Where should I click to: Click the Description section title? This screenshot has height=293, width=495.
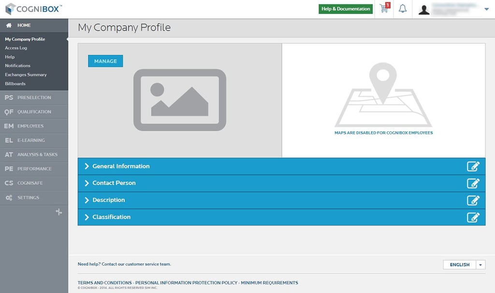(x=109, y=200)
